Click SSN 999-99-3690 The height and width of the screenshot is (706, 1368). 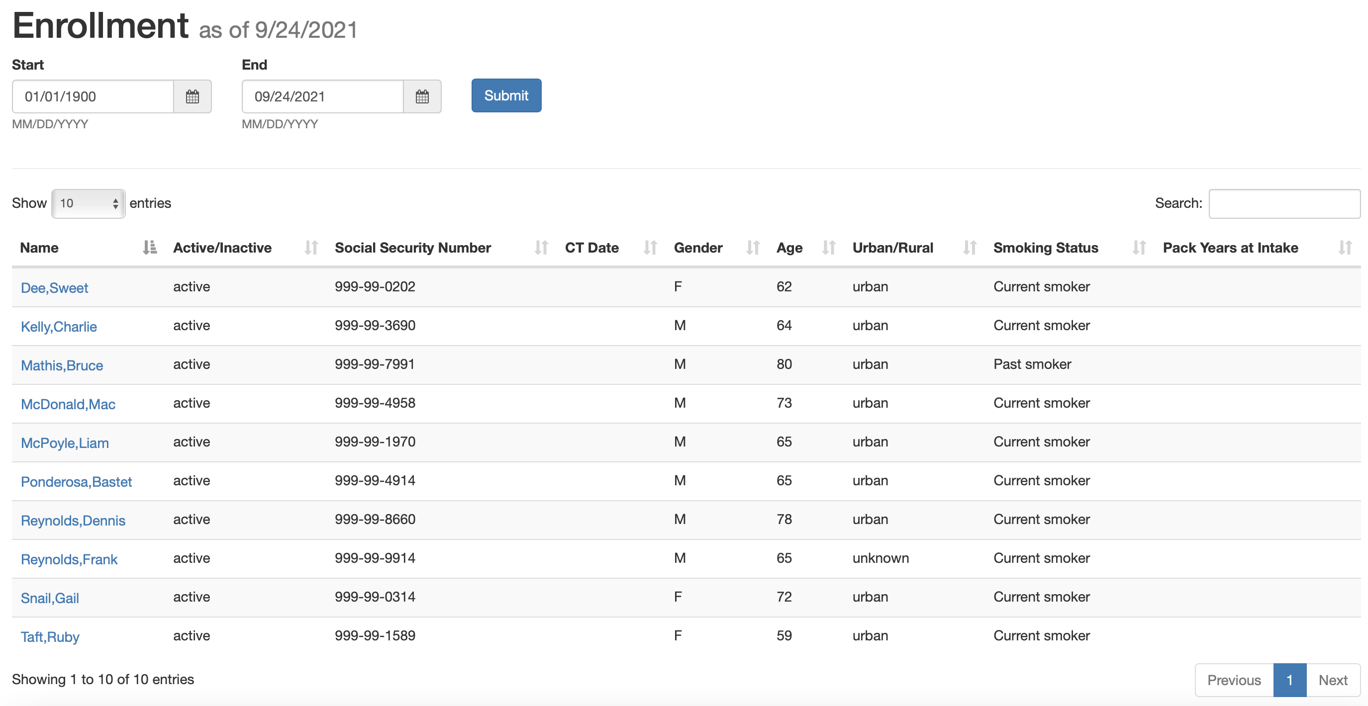tap(375, 325)
